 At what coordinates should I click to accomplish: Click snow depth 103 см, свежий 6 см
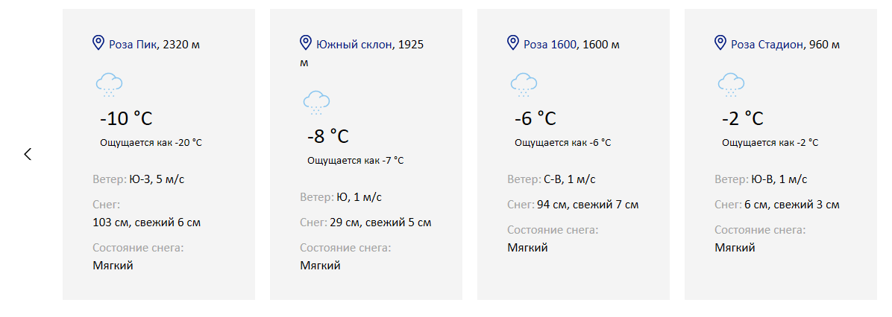click(x=147, y=222)
